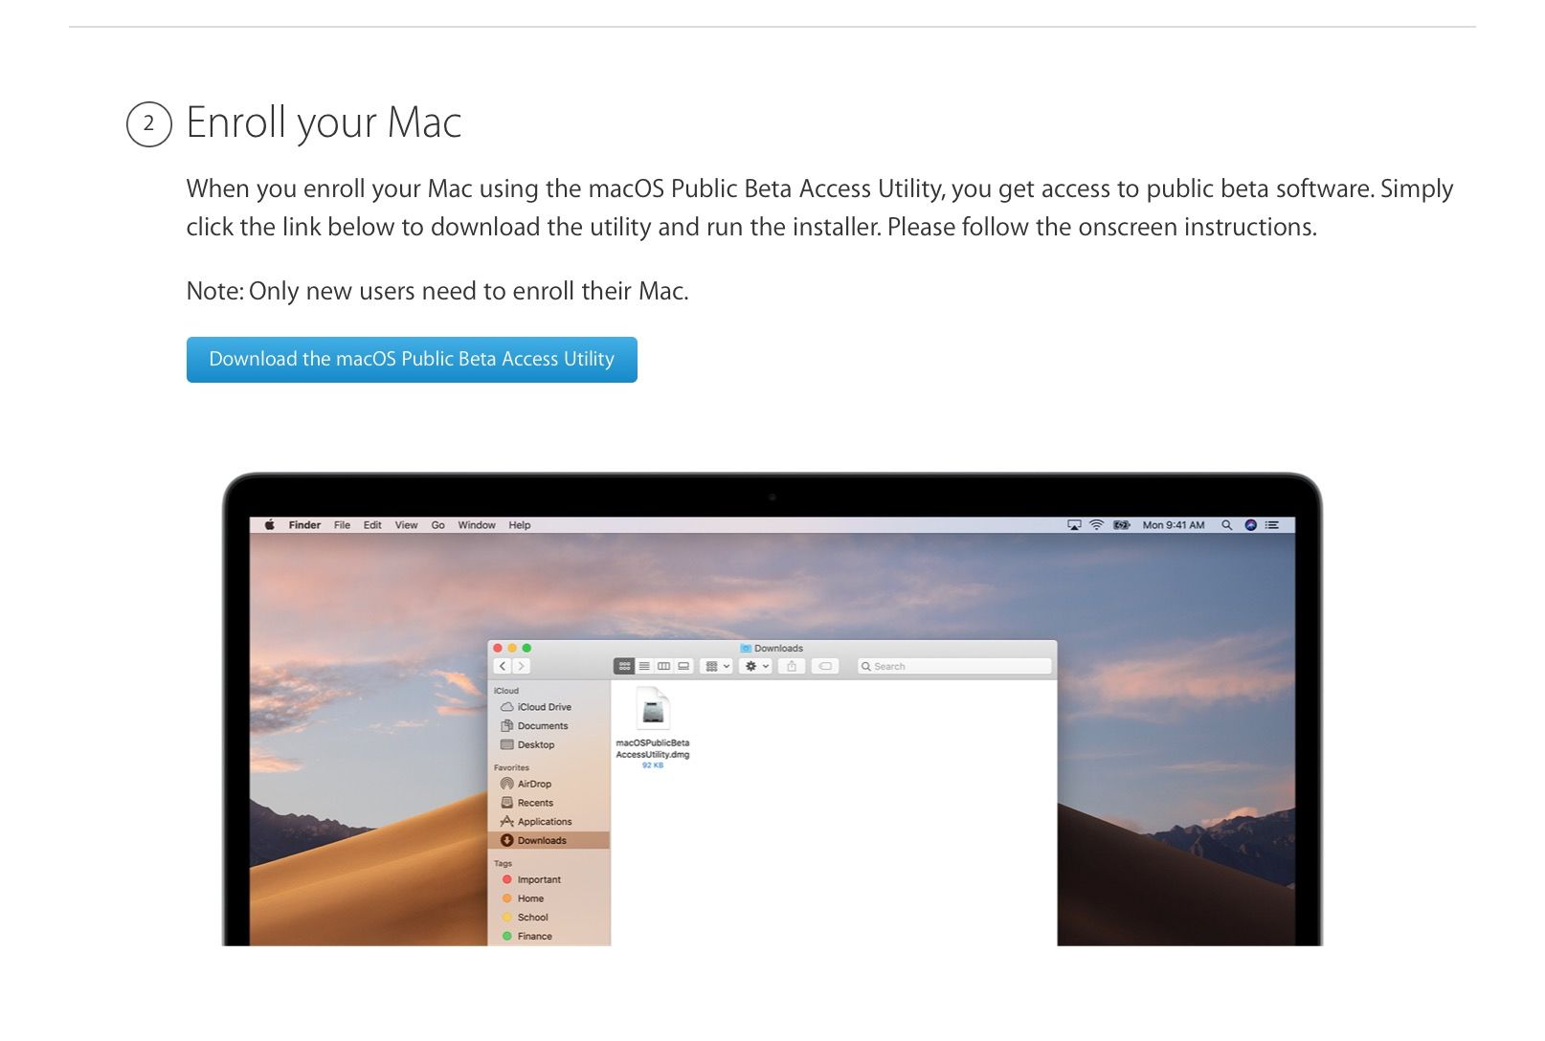Open Spotlight search magnifier in menu bar
This screenshot has height=1041, width=1545.
[1226, 525]
